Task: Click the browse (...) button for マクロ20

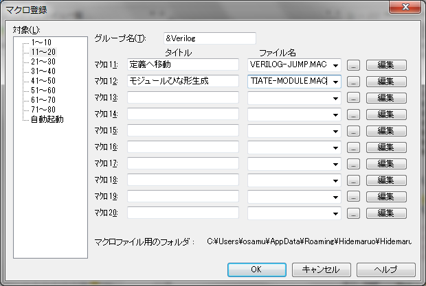Action: (x=353, y=213)
